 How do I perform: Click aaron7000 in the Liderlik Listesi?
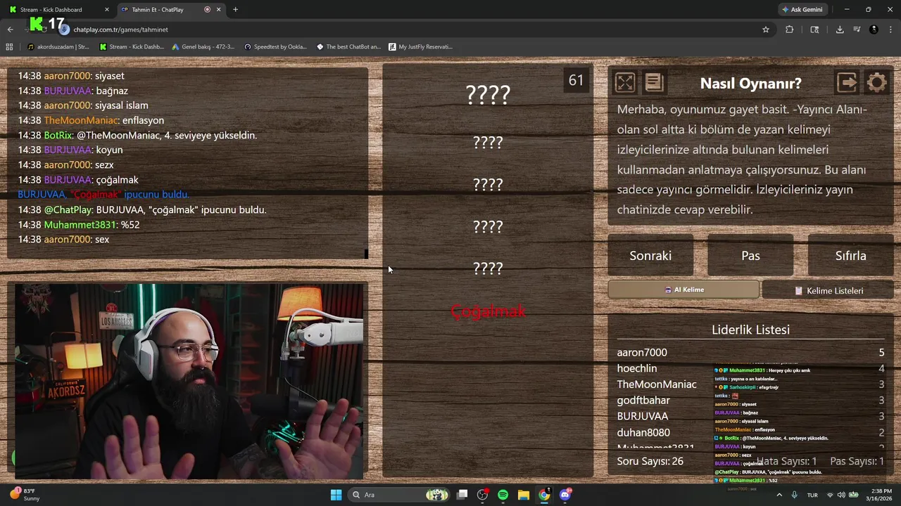click(642, 352)
